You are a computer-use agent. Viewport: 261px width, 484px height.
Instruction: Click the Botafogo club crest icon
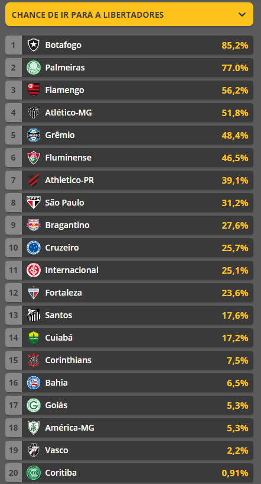coord(34,45)
